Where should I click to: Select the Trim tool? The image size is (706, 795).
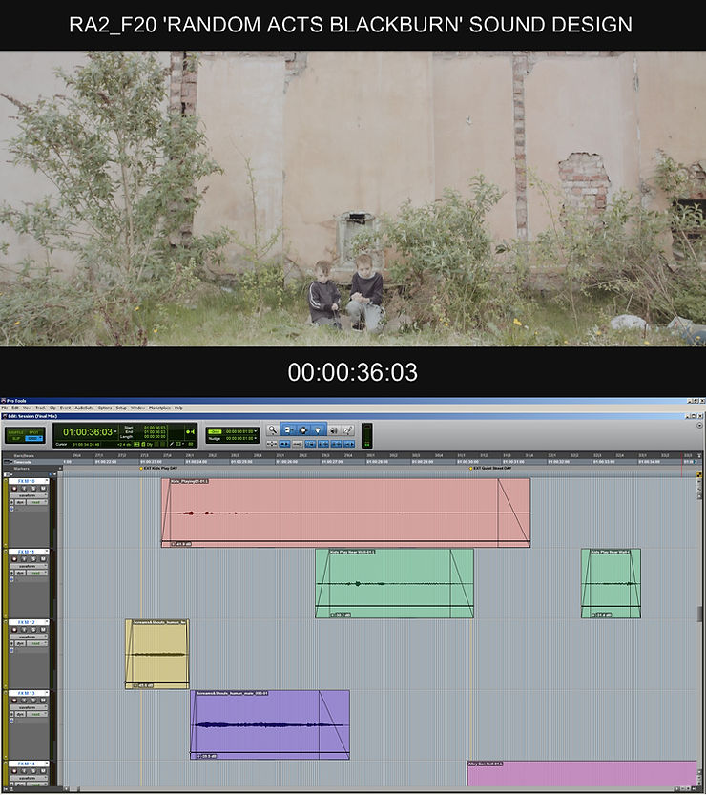point(287,429)
